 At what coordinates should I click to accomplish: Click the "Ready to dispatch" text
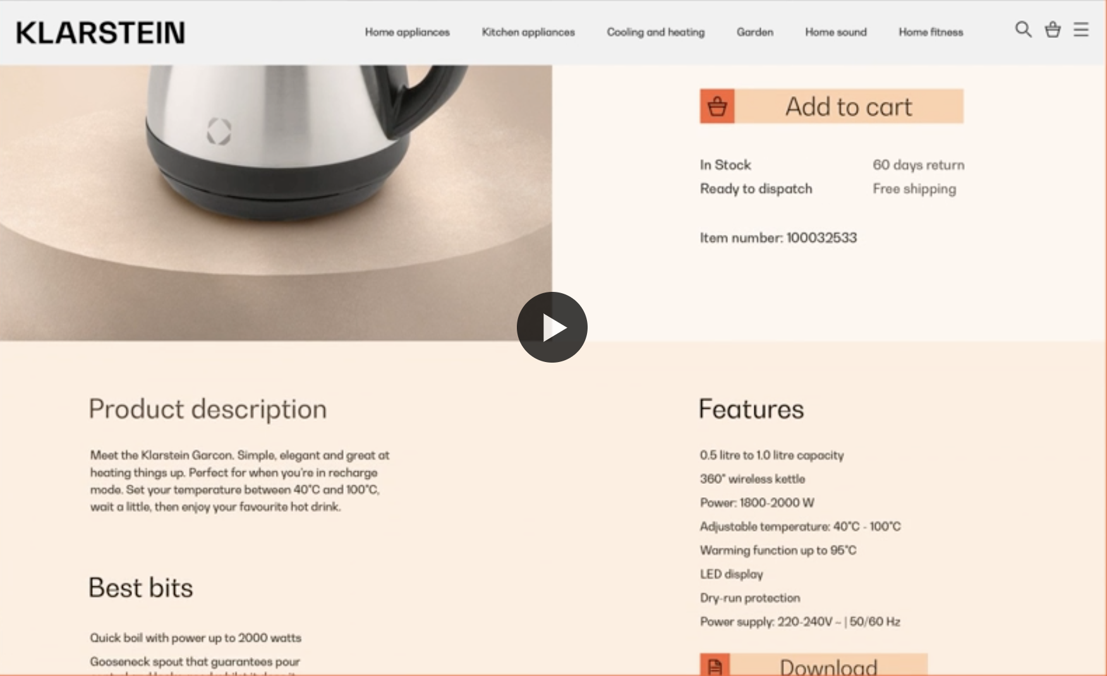(x=756, y=189)
